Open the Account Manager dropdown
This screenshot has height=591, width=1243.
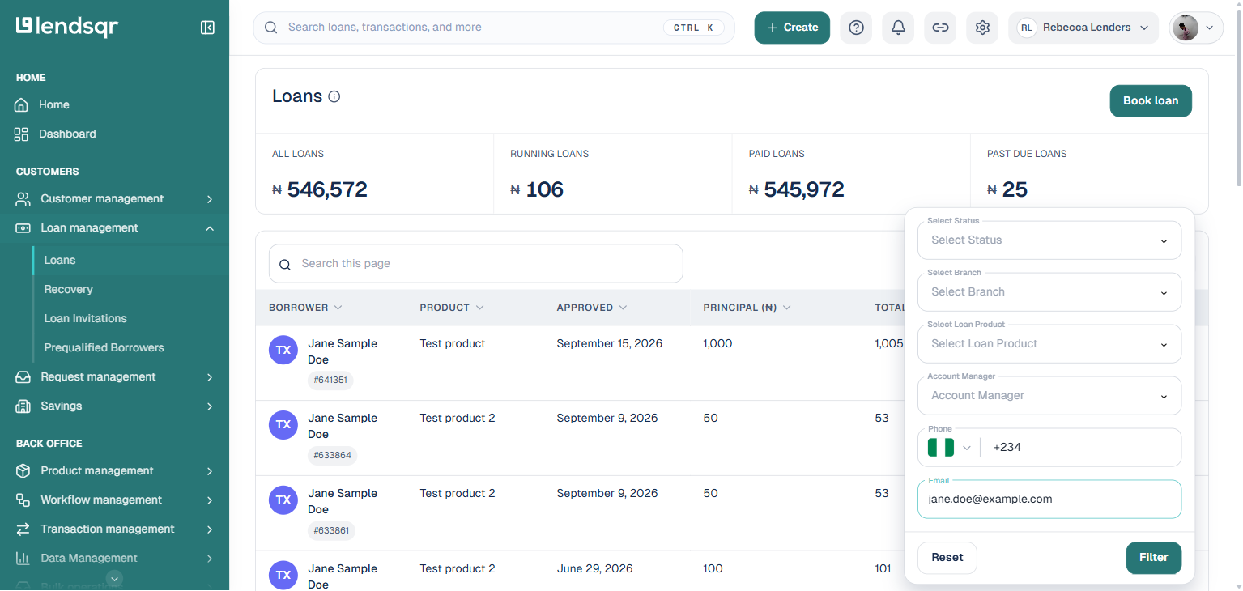pyautogui.click(x=1049, y=396)
